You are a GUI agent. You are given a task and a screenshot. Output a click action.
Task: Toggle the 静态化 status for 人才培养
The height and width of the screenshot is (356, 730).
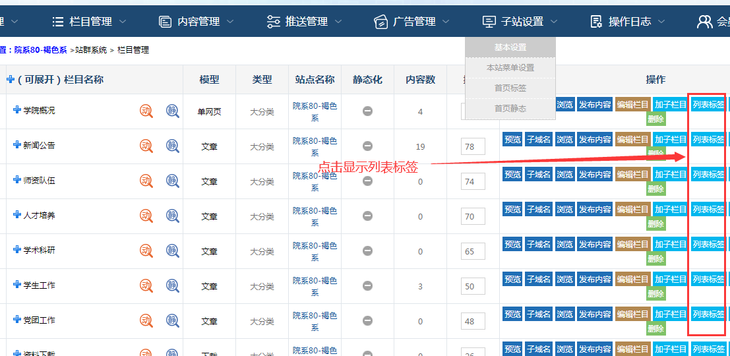367,216
